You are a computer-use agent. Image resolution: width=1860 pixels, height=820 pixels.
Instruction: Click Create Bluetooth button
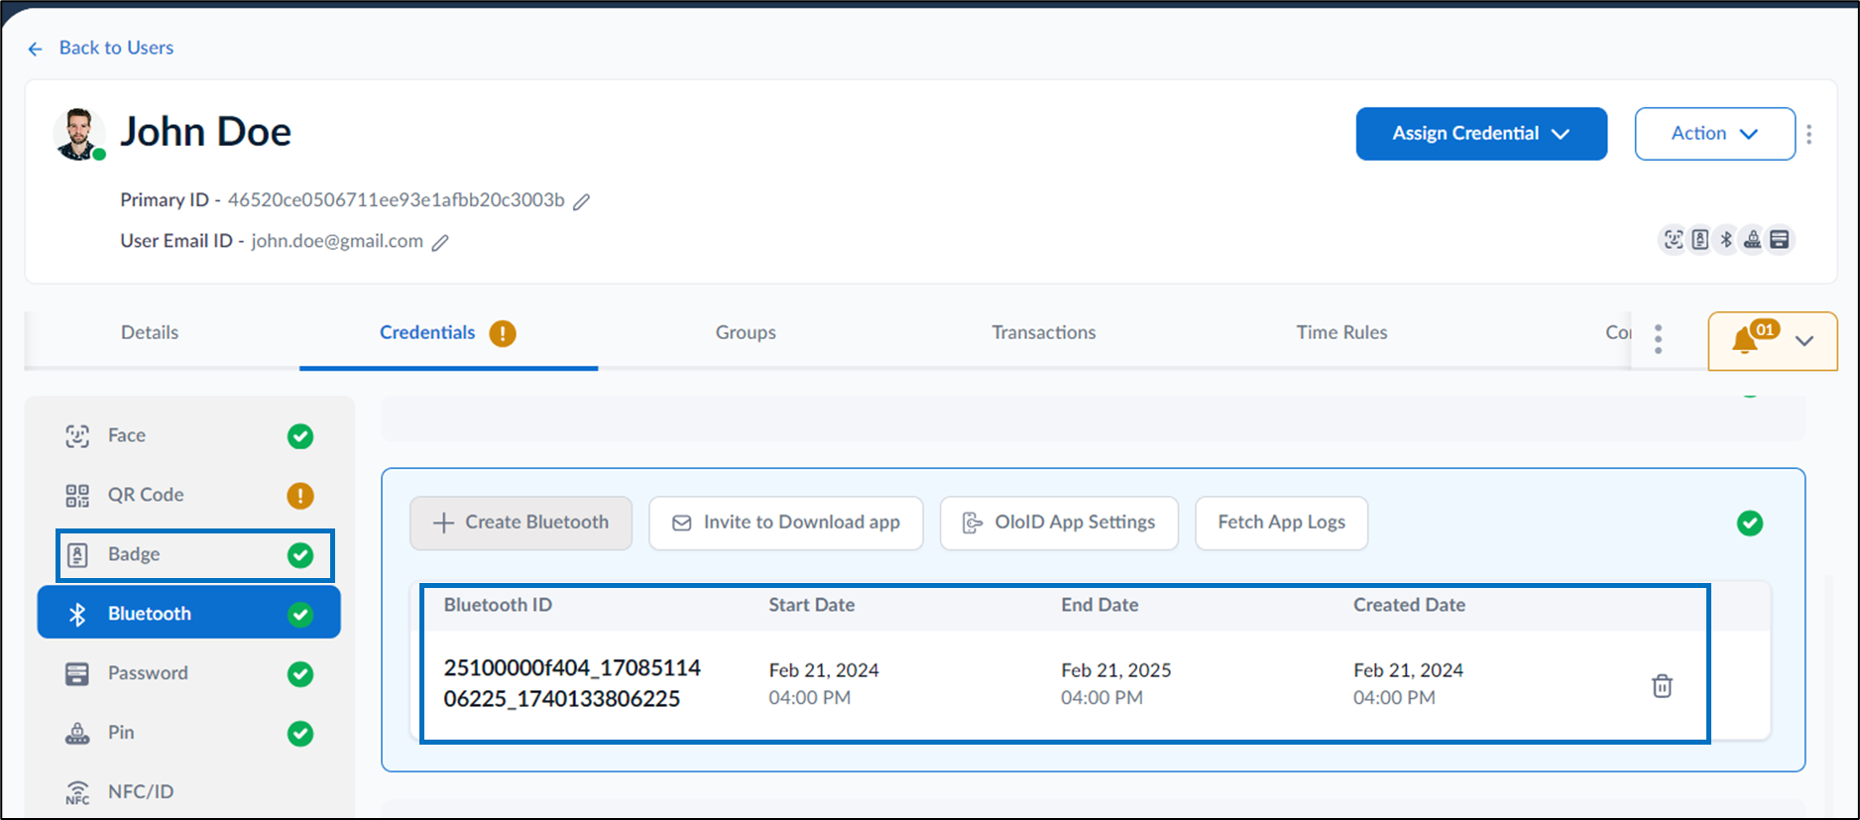pos(521,523)
